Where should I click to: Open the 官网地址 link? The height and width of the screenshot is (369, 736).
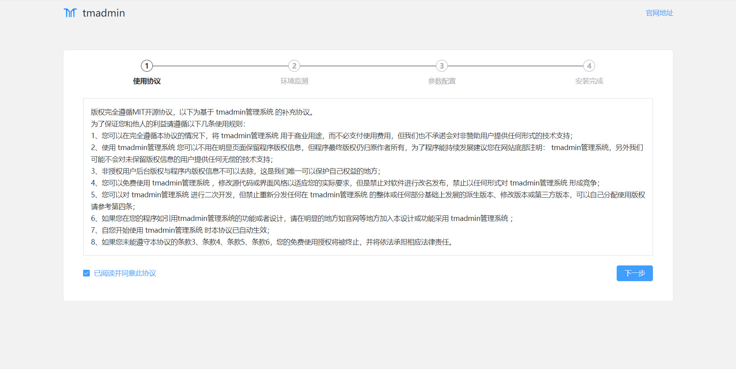(x=659, y=13)
